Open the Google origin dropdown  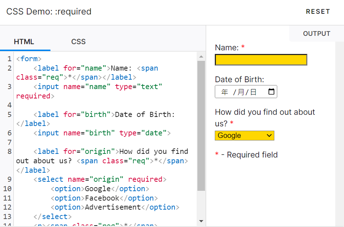point(245,135)
